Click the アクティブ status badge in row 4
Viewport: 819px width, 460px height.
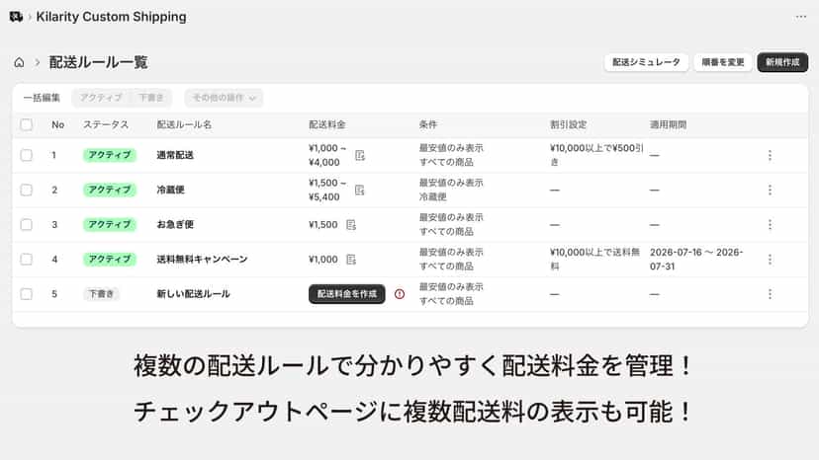point(110,260)
